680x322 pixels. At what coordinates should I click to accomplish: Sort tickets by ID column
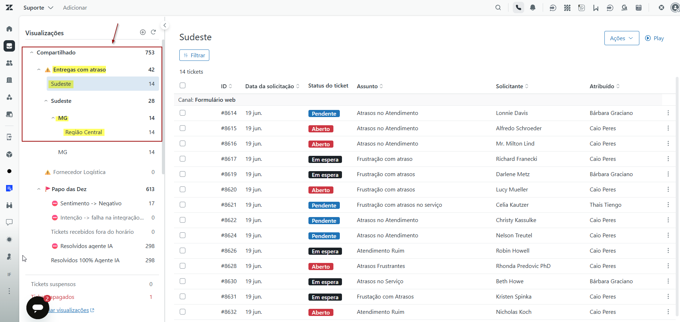226,86
